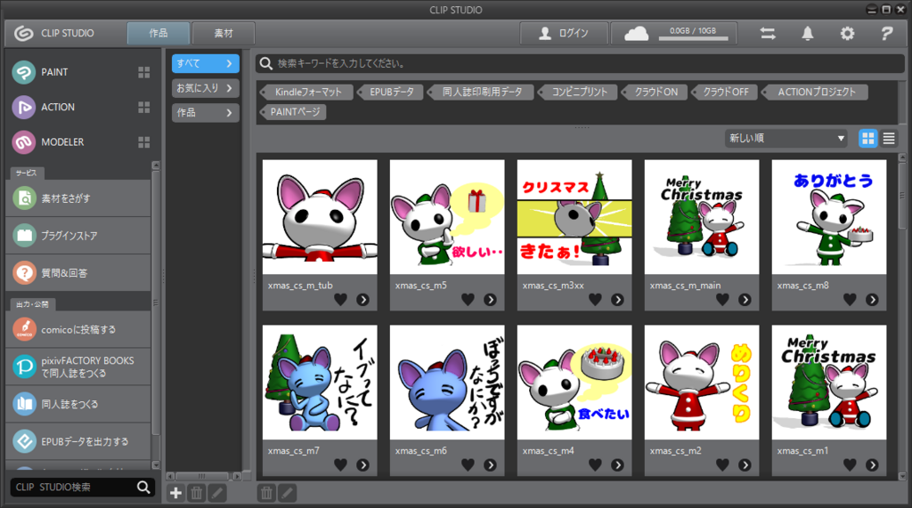Filter by コンビニプリント tag
This screenshot has width=912, height=508.
578,92
